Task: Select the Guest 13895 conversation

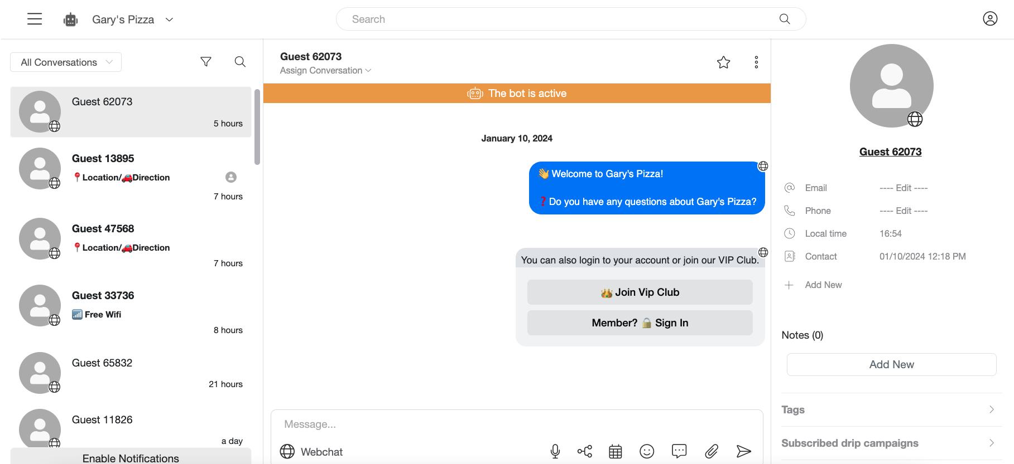Action: click(131, 175)
